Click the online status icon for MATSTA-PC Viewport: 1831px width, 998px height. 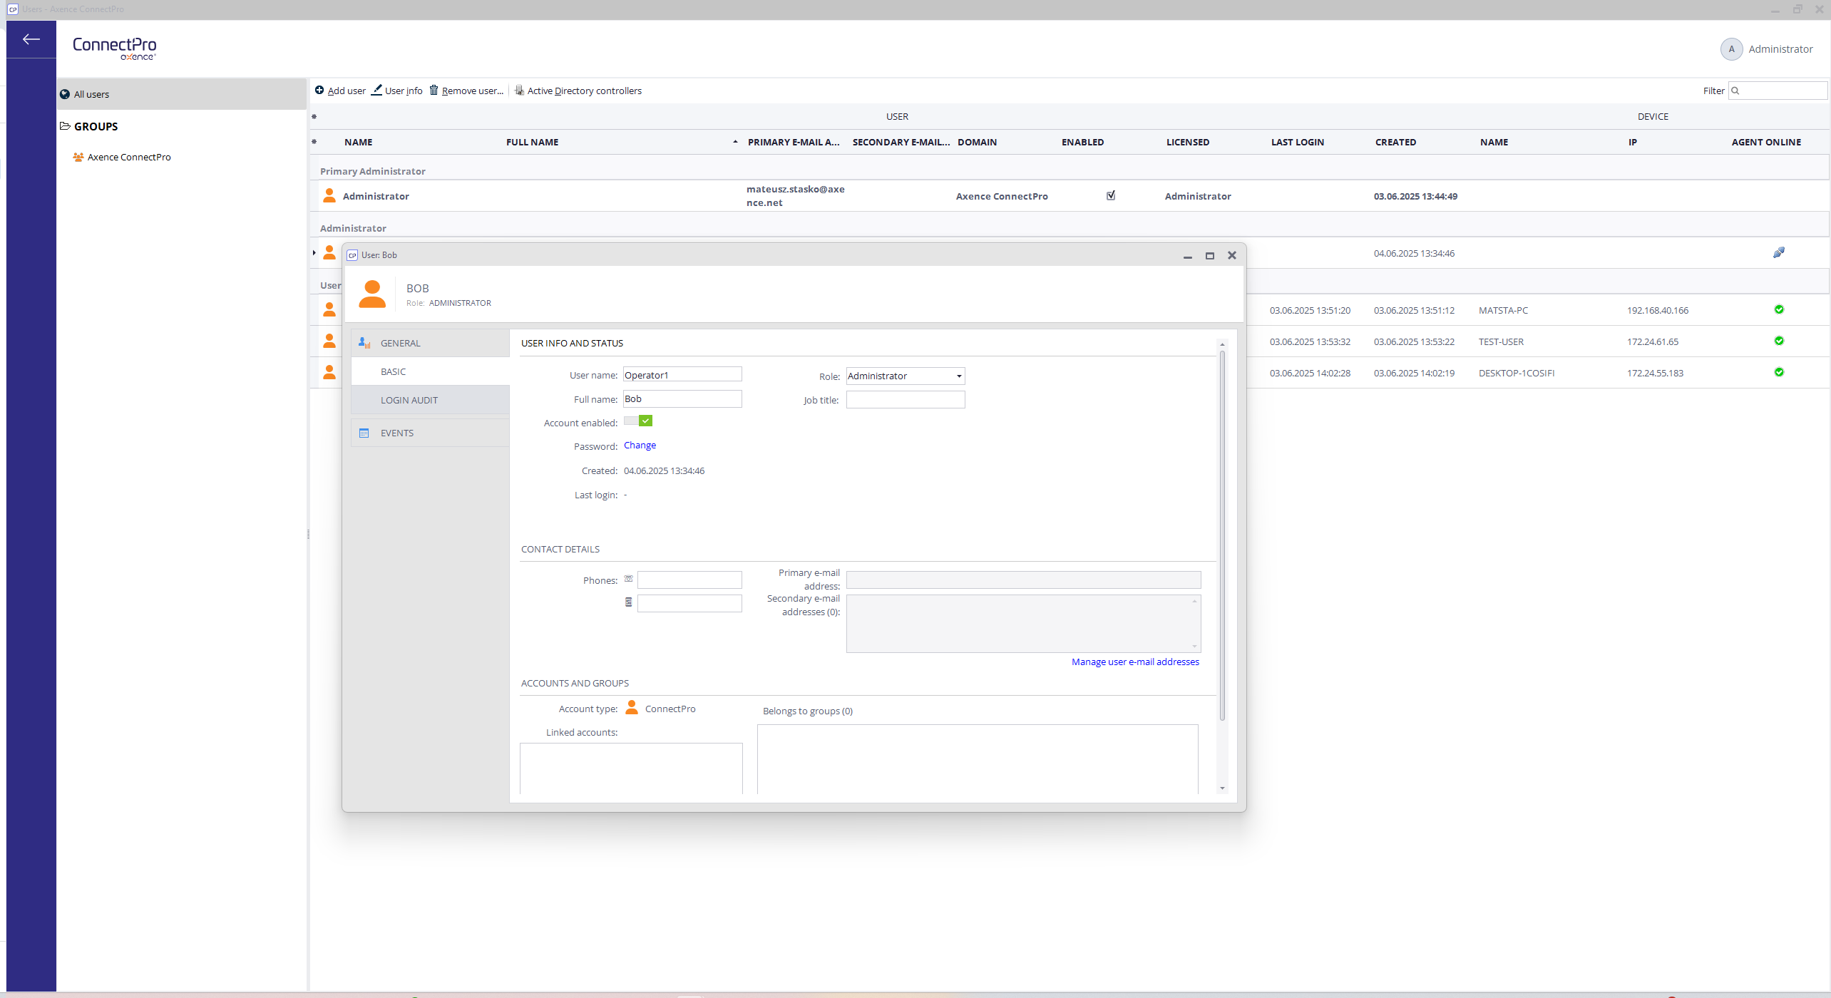click(1779, 309)
